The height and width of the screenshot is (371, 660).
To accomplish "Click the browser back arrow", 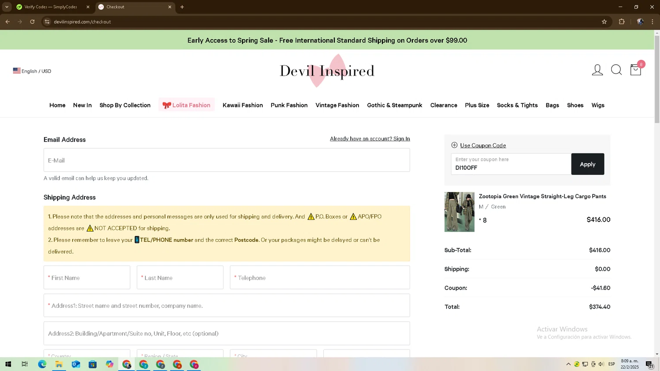I will (x=7, y=22).
